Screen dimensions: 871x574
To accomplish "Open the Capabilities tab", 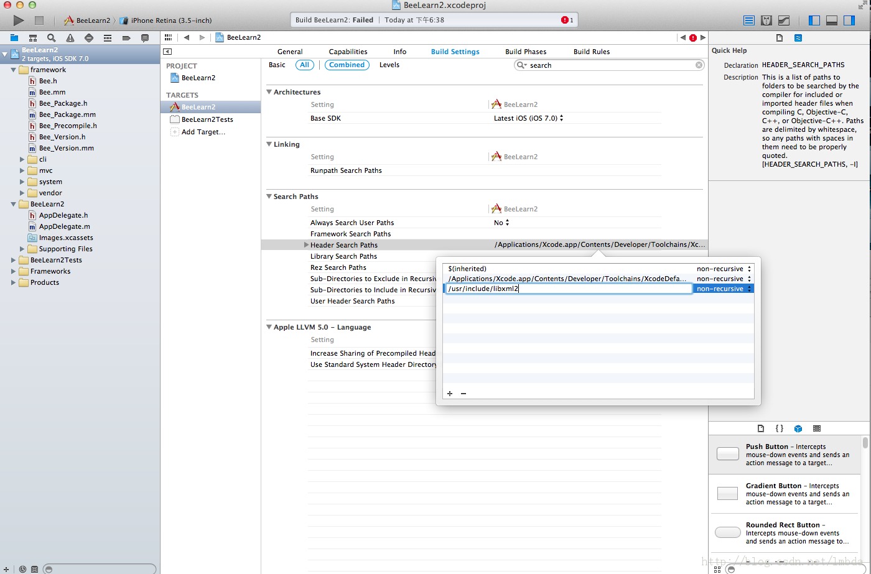I will pyautogui.click(x=348, y=52).
